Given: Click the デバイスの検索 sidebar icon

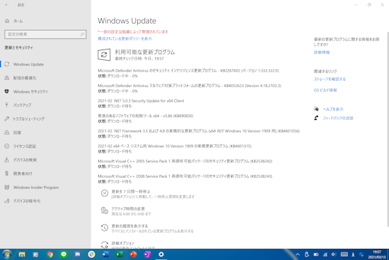Looking at the screenshot, I should tap(7, 160).
